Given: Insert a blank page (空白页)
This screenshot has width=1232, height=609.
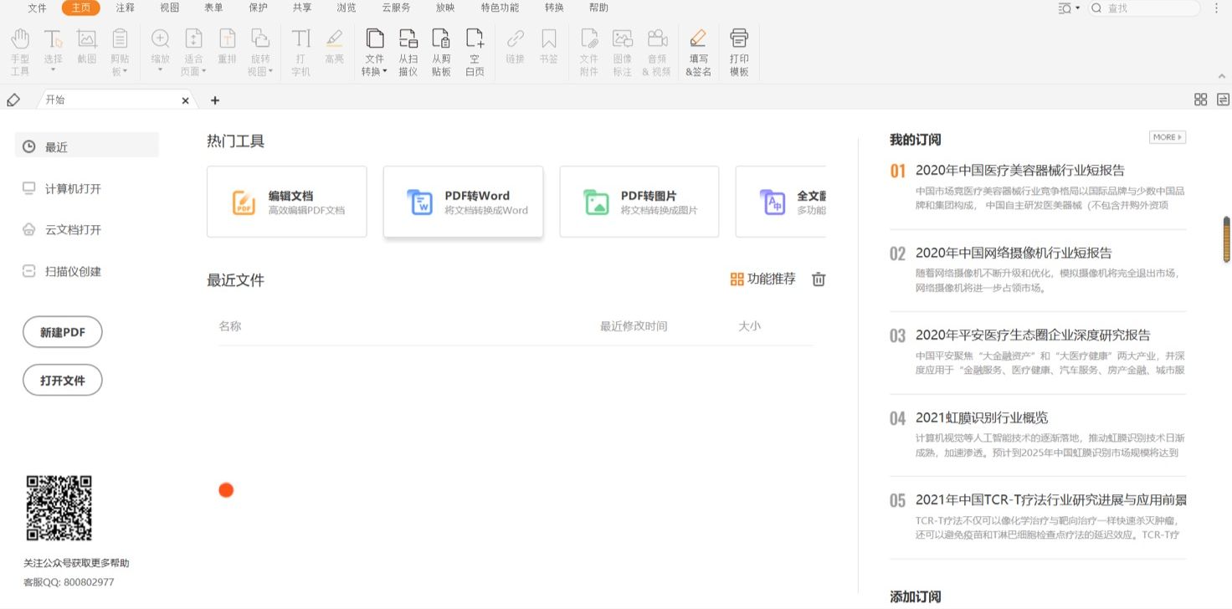Looking at the screenshot, I should click(475, 50).
